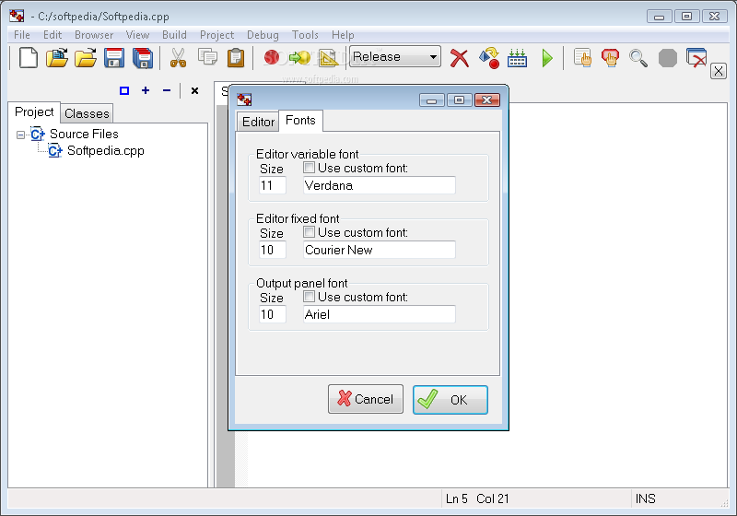Click the green arrow yellow ball icon

299,57
